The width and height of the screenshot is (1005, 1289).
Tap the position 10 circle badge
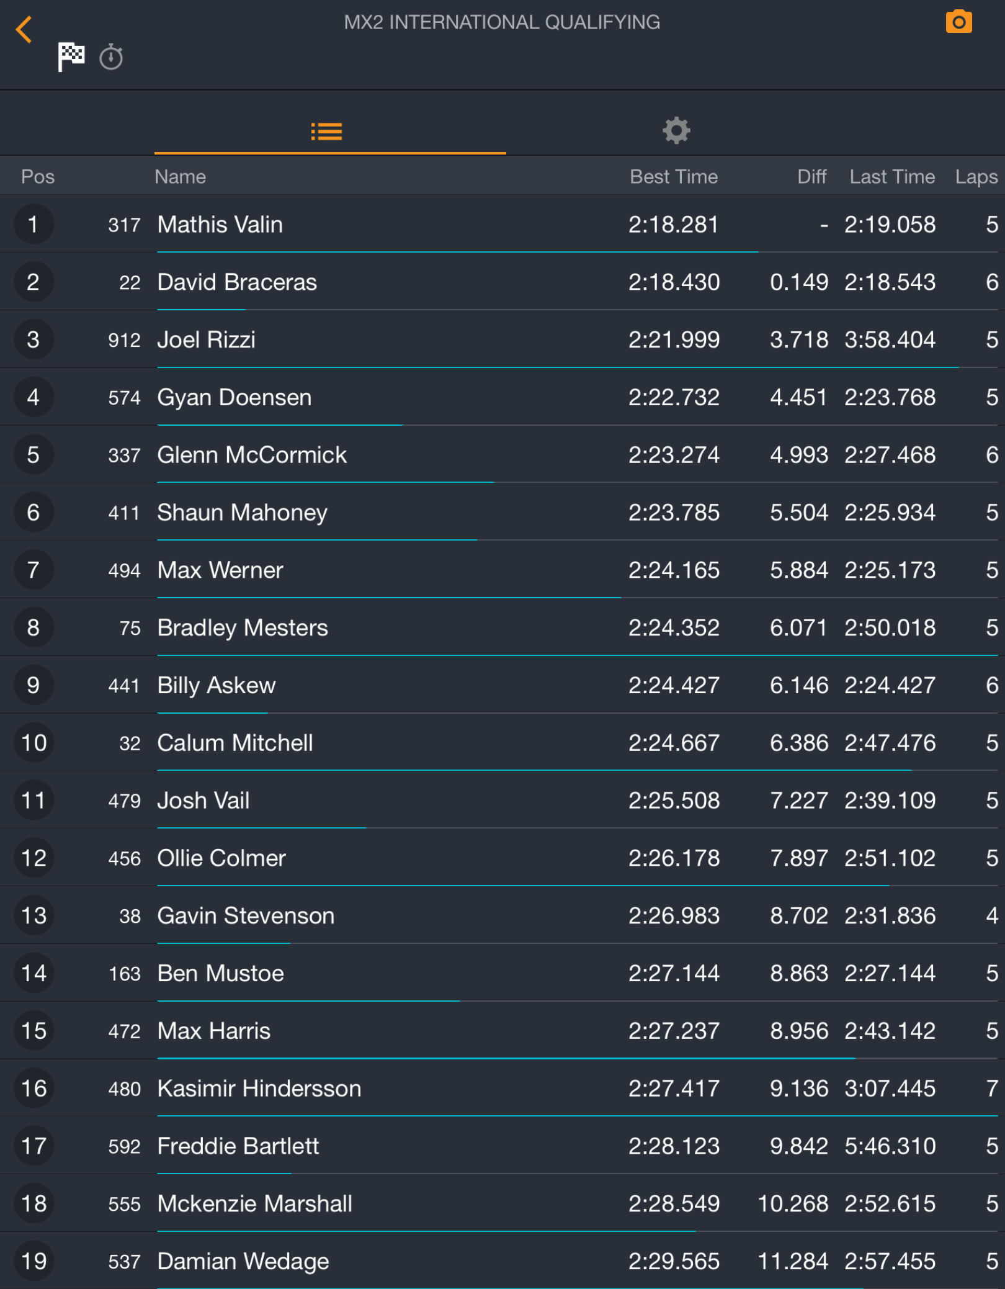click(x=33, y=743)
